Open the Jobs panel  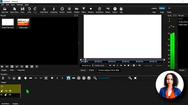click(x=121, y=10)
